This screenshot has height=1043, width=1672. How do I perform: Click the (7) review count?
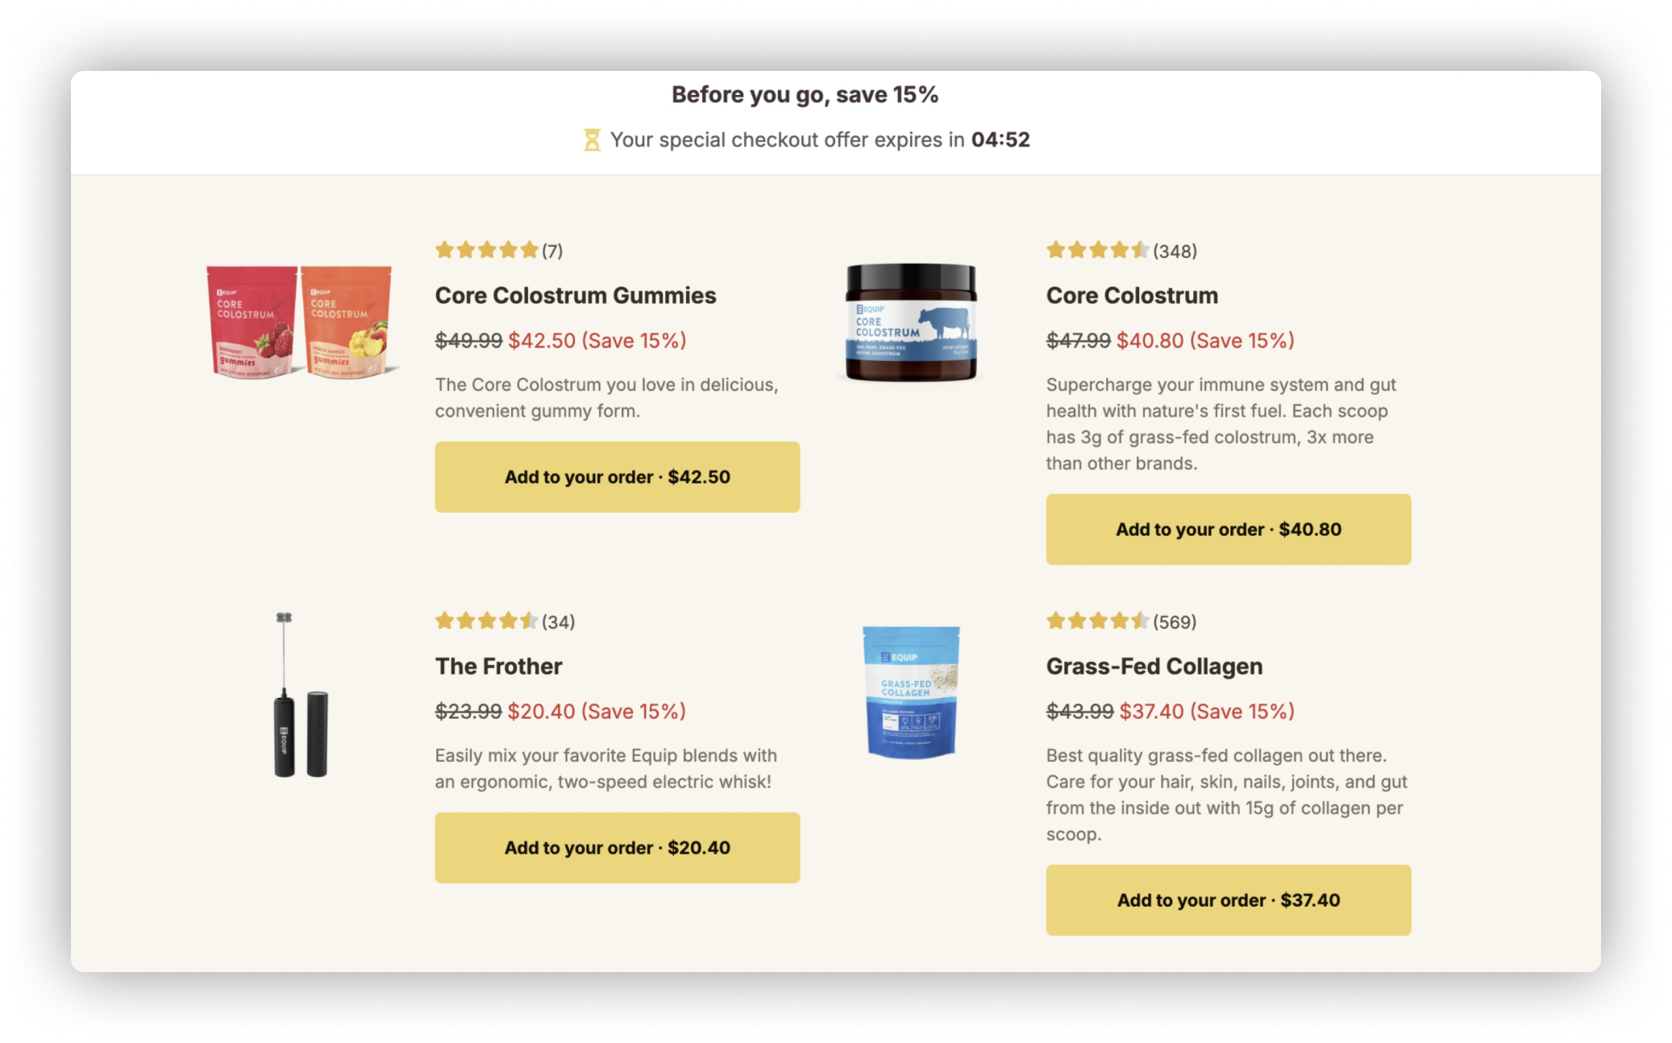coord(552,251)
